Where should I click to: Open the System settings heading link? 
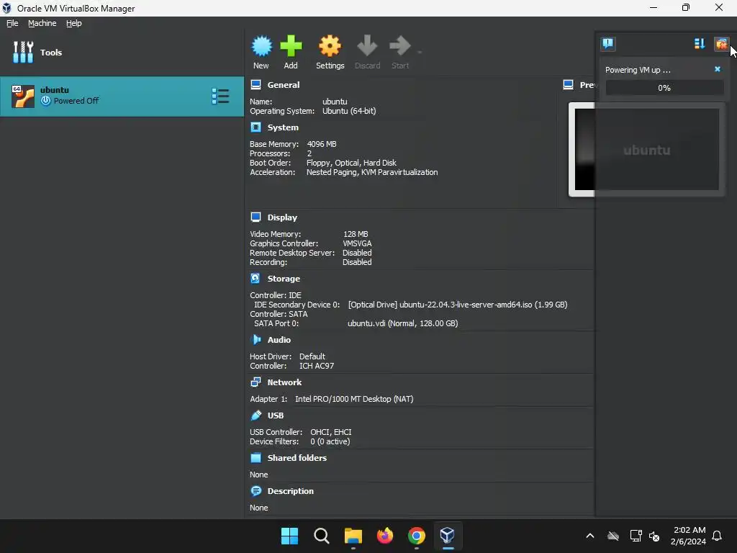(283, 127)
